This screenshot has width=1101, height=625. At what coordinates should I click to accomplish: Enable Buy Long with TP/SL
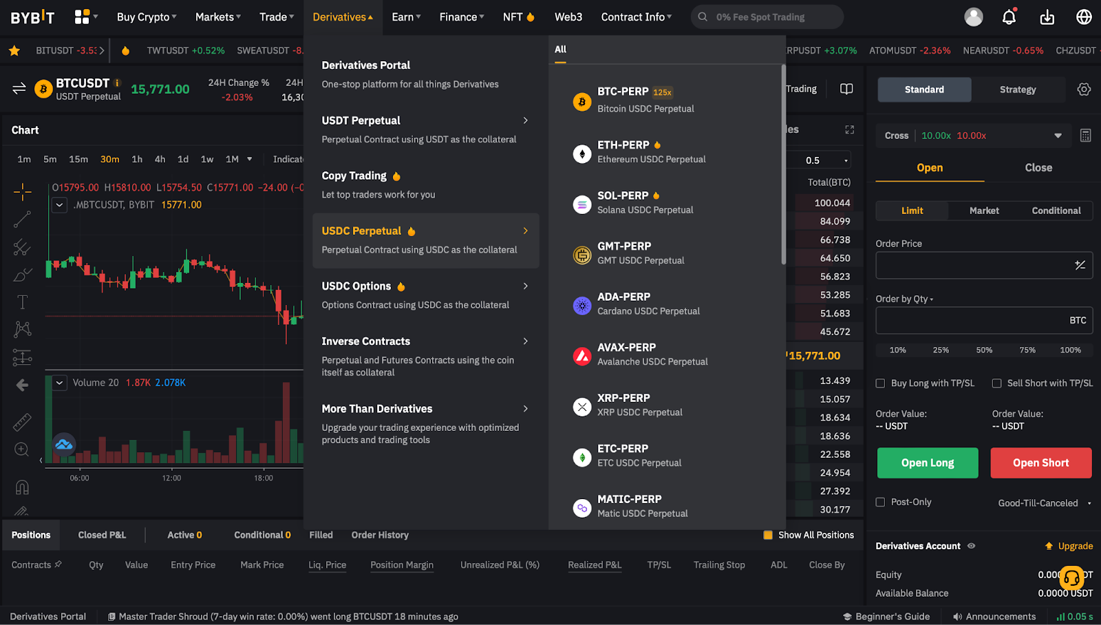[x=880, y=383]
